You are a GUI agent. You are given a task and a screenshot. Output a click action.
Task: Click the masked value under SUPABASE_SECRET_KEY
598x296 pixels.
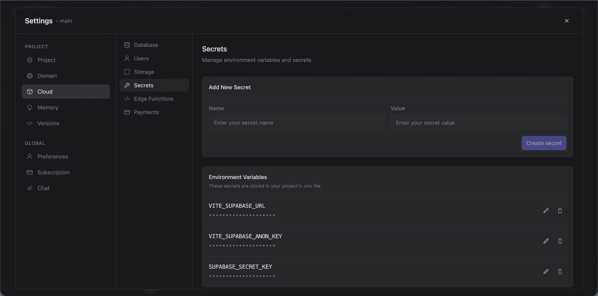[x=242, y=276]
